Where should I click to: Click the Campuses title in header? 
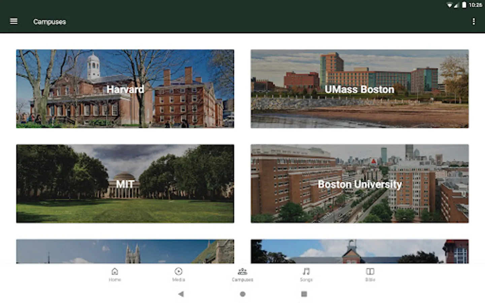pos(50,22)
